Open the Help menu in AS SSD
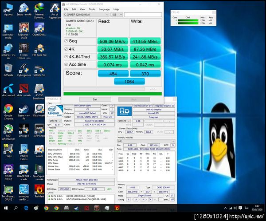Image resolution: width=266 pixels, height=221 pixels. point(116,9)
